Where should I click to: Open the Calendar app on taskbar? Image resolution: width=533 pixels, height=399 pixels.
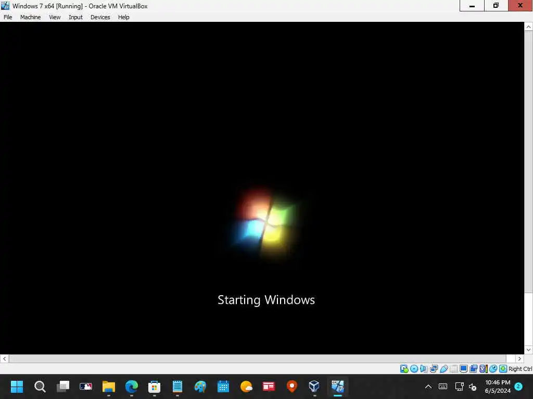[x=223, y=387]
